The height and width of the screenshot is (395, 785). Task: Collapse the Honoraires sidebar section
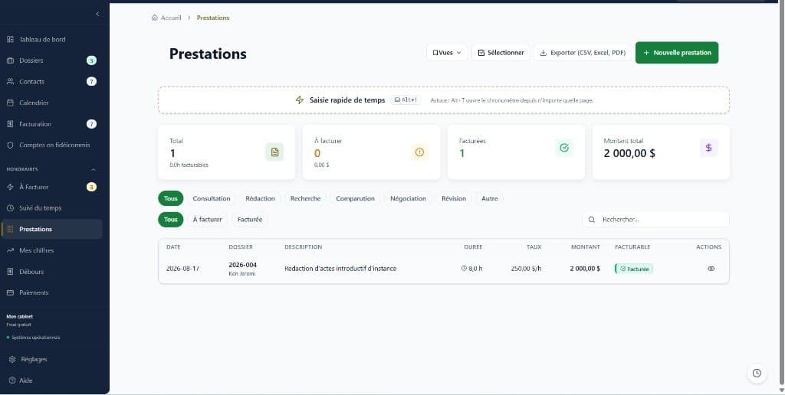(93, 169)
